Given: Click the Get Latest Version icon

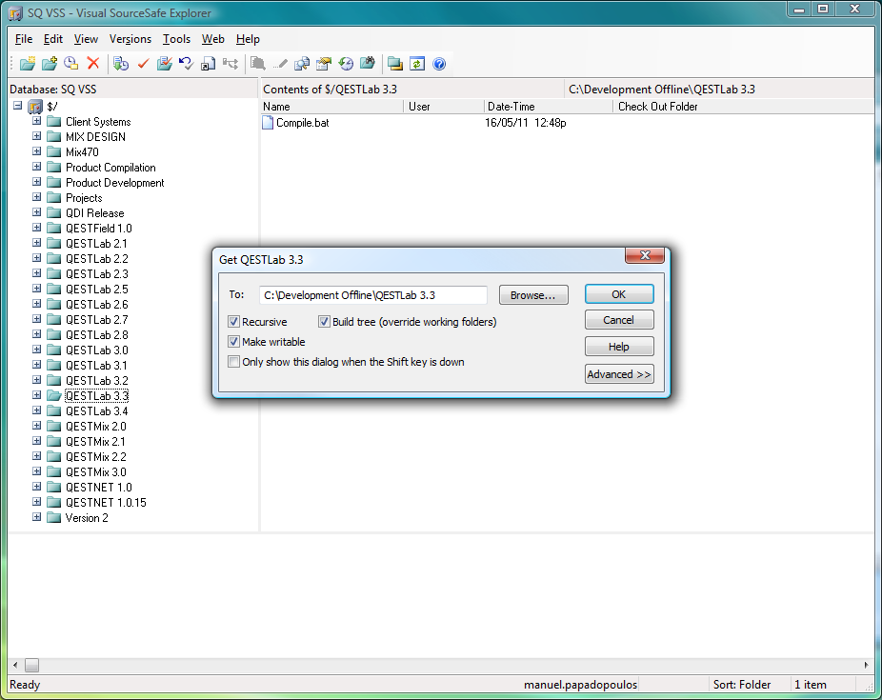Looking at the screenshot, I should [121, 64].
